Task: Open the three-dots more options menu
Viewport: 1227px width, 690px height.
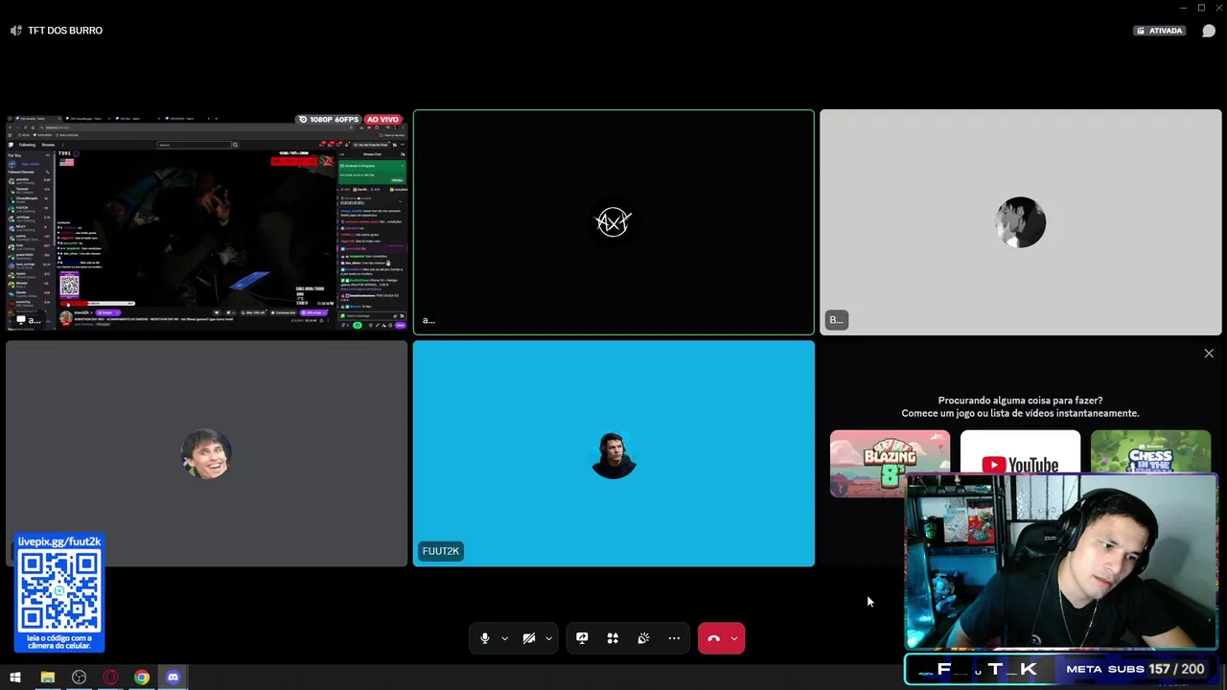Action: (674, 638)
